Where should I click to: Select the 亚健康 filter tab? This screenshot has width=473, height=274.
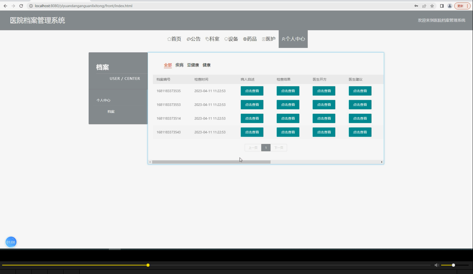click(193, 65)
